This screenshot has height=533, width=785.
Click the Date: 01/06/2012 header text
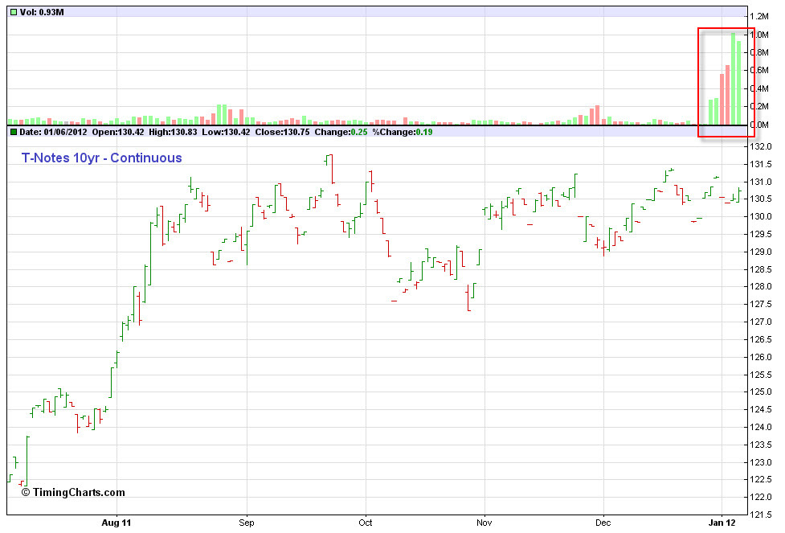[x=53, y=132]
